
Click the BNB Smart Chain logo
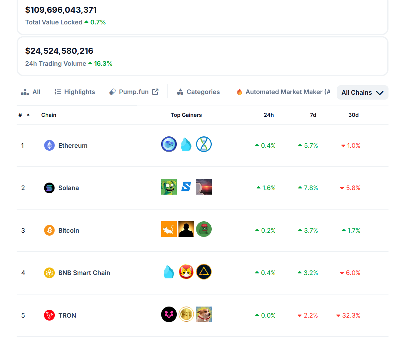(x=49, y=273)
